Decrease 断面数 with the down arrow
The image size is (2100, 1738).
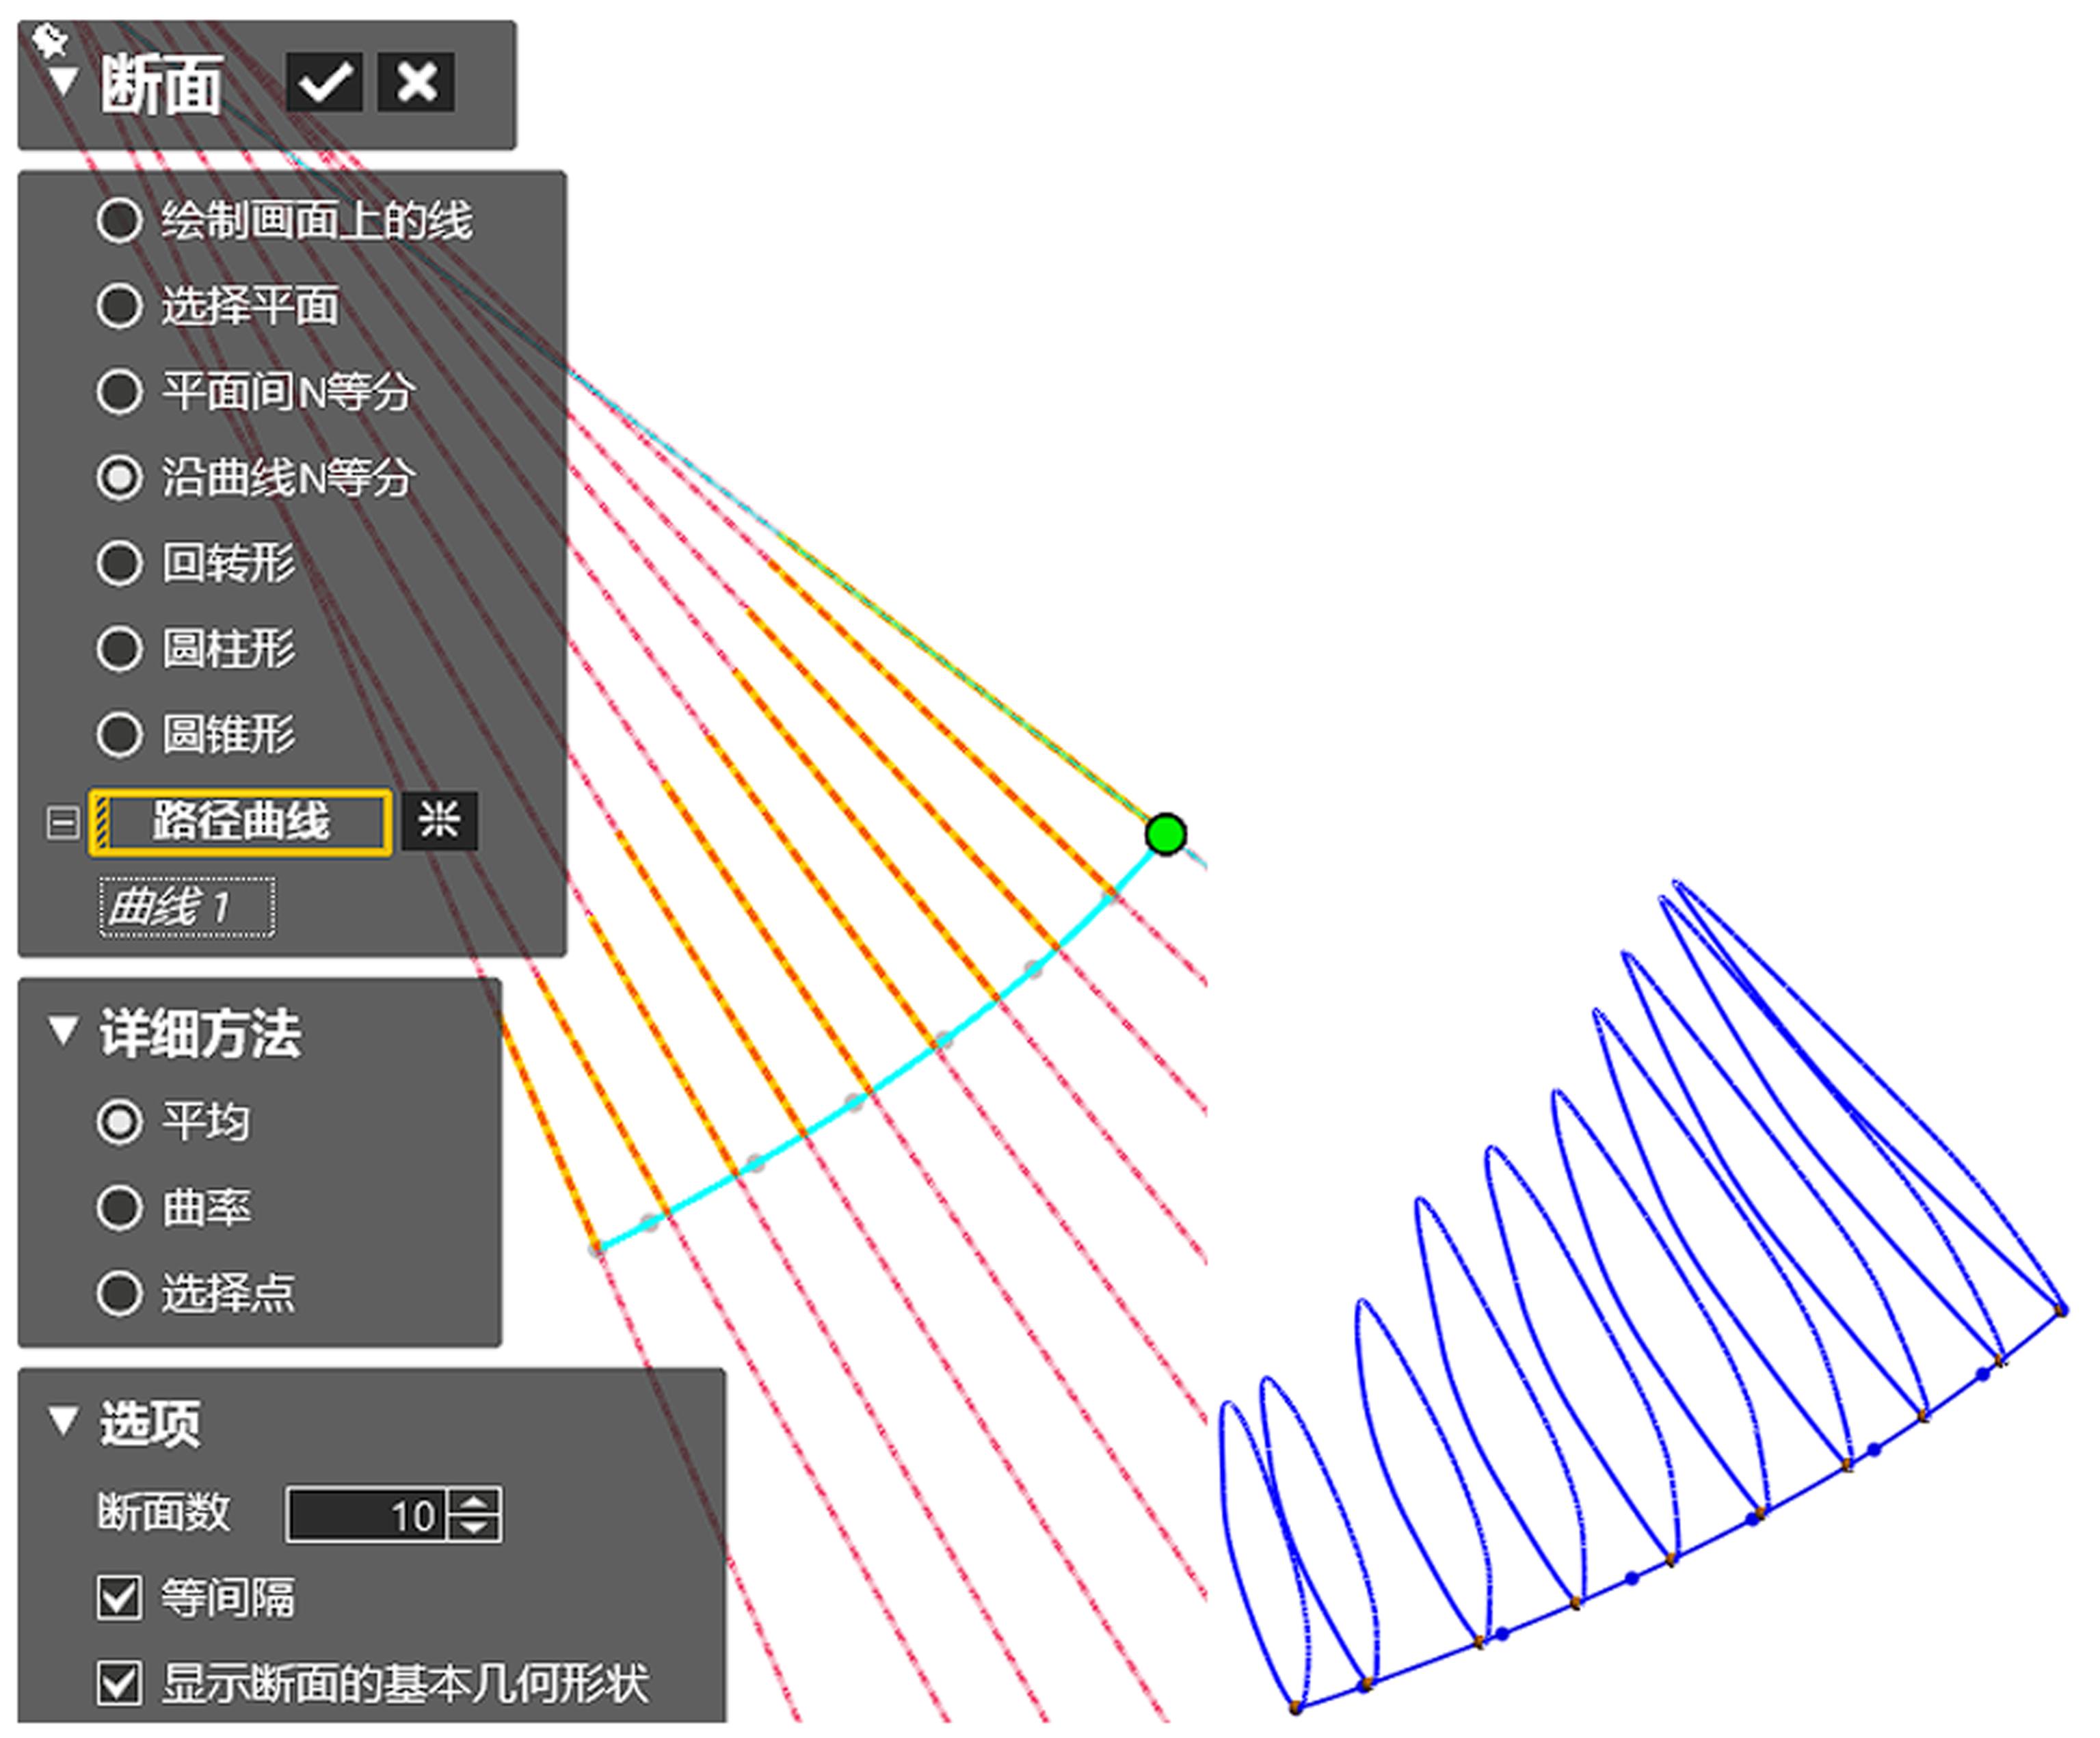click(475, 1528)
